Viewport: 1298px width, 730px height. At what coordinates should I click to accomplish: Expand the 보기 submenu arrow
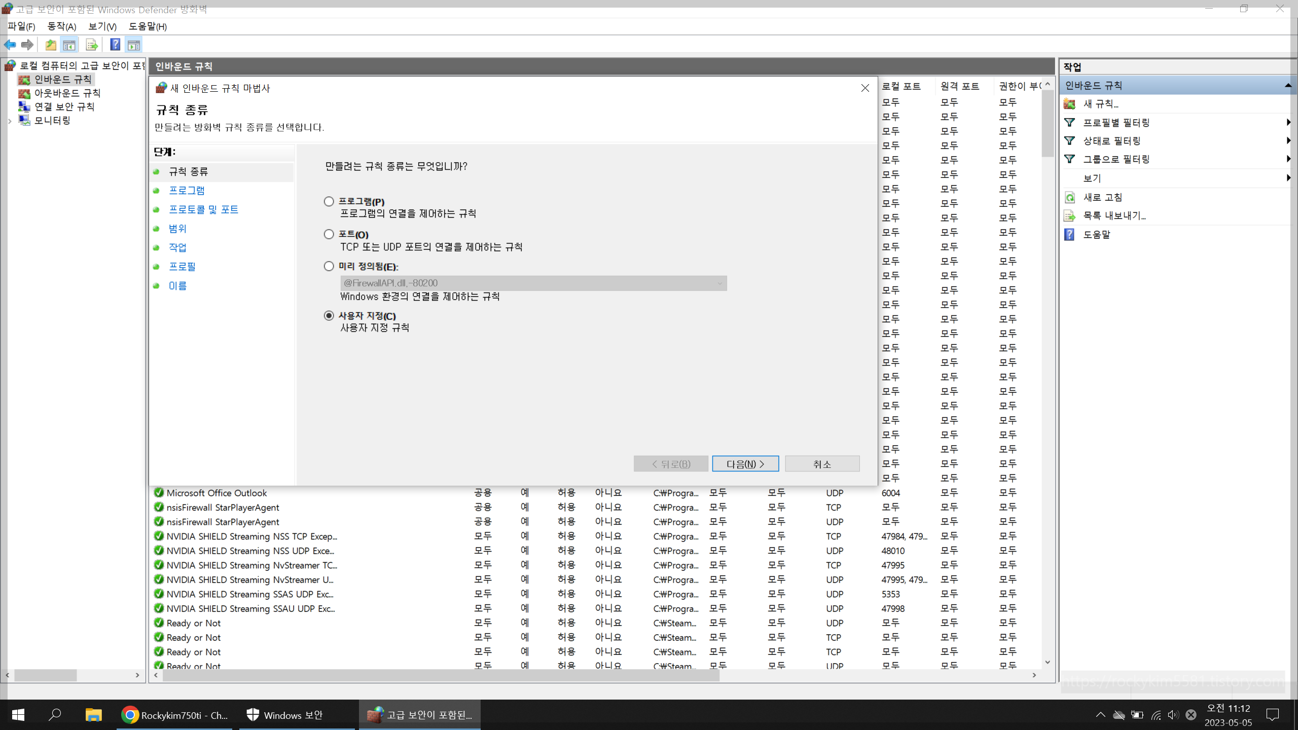pos(1288,178)
